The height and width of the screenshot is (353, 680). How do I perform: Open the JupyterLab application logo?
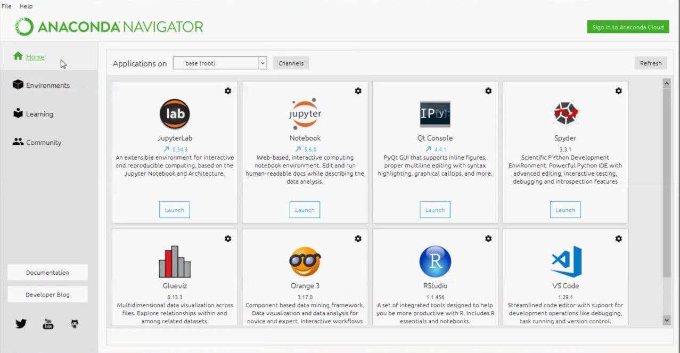(175, 114)
